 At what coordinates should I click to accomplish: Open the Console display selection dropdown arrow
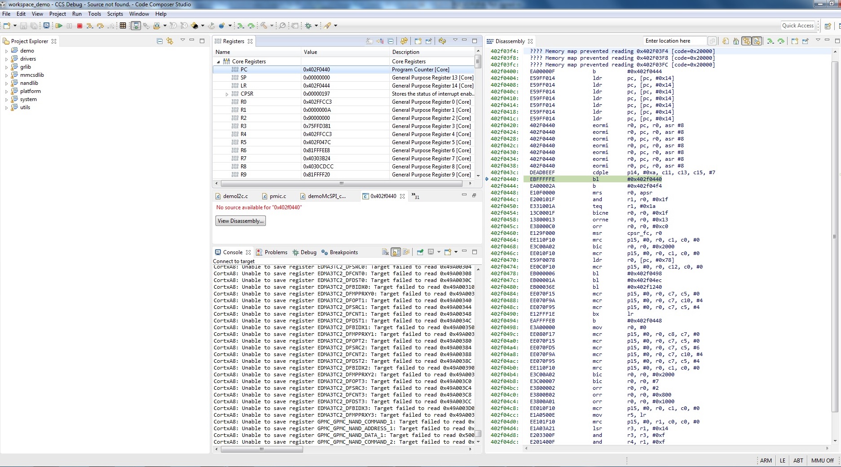[x=439, y=252]
